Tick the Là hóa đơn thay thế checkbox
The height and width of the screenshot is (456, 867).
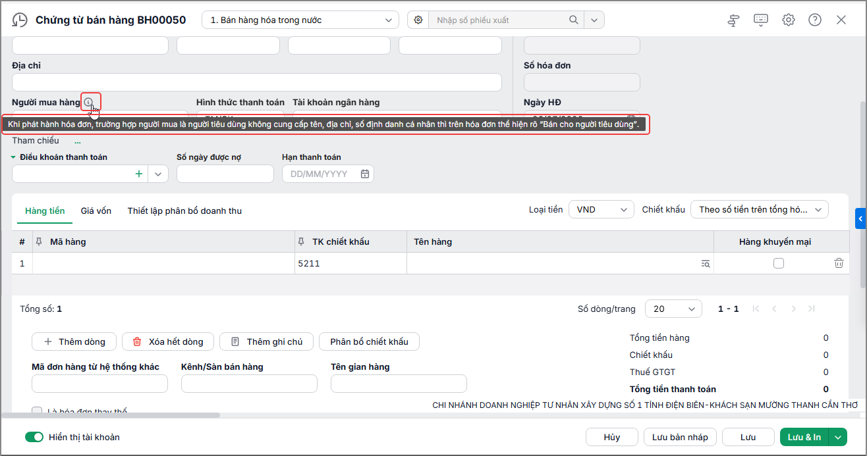click(x=37, y=411)
